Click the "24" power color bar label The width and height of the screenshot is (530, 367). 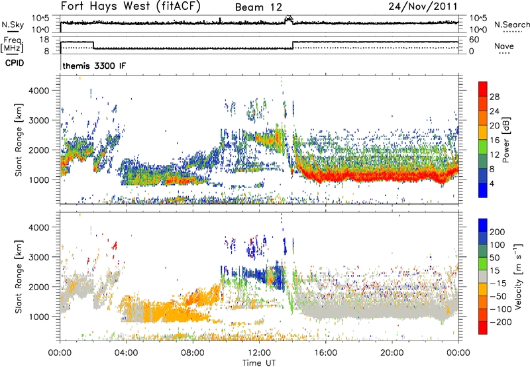494,111
